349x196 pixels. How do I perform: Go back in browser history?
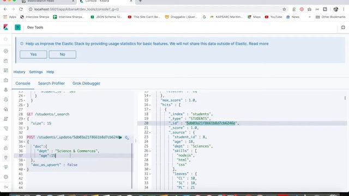tap(5, 9)
